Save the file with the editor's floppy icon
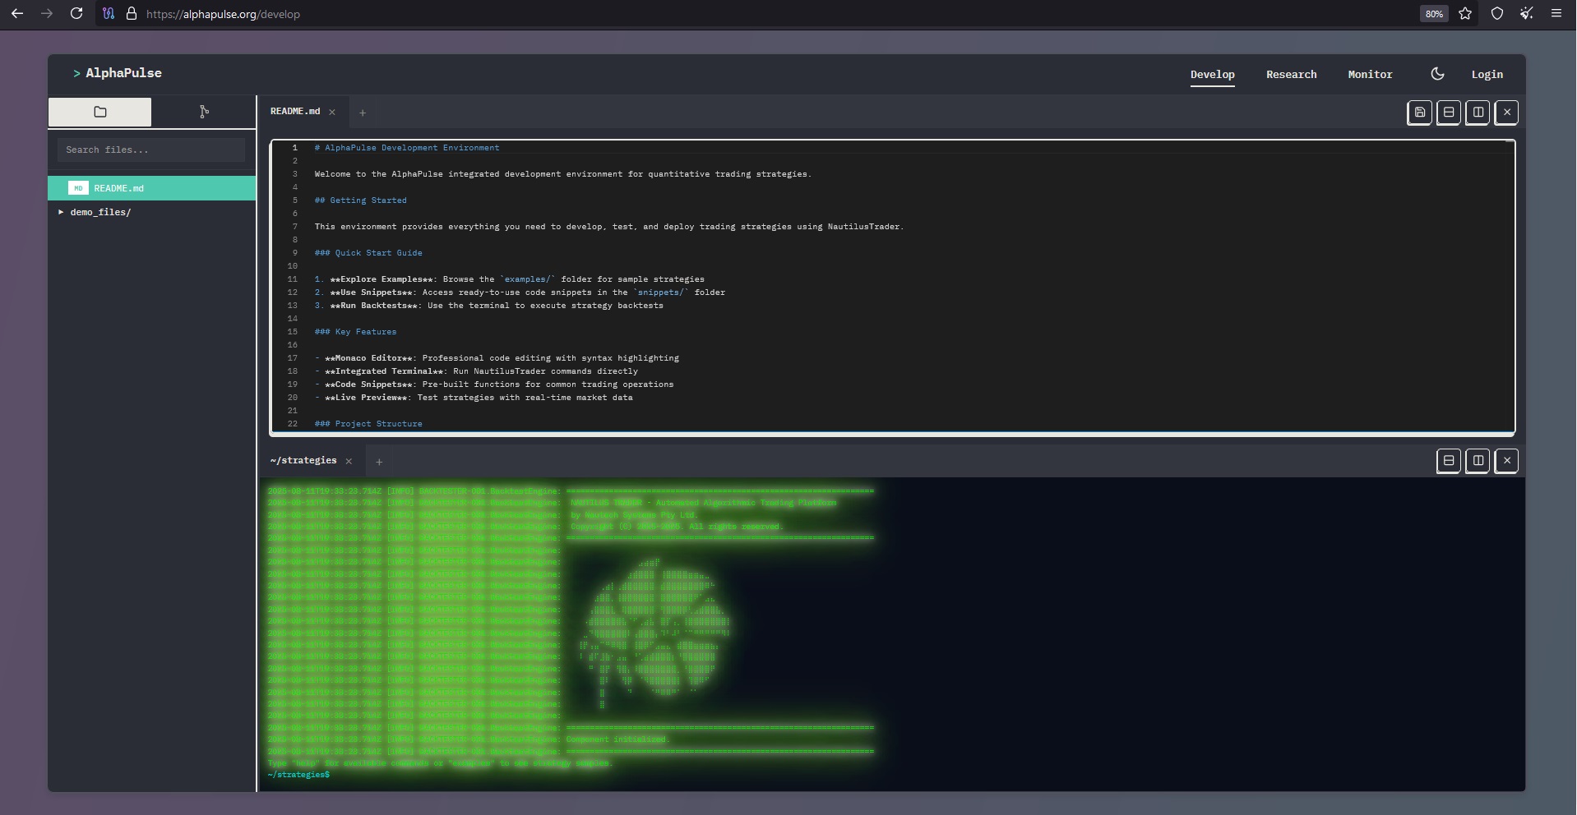Viewport: 1577px width, 815px height. click(1420, 113)
